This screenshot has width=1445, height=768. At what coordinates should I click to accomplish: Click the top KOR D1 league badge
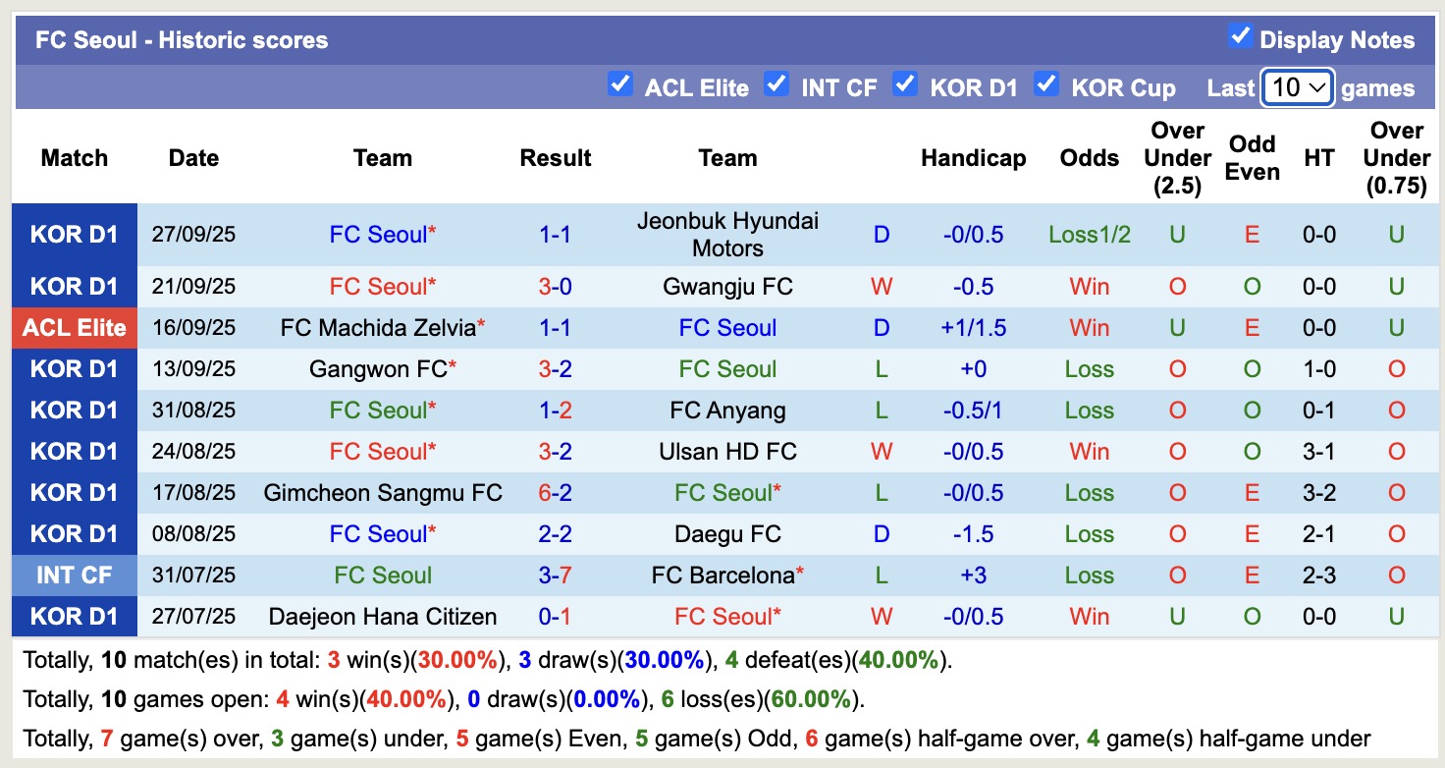75,233
